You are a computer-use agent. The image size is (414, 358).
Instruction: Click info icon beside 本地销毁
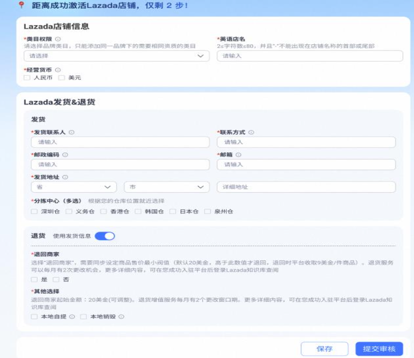(x=121, y=317)
